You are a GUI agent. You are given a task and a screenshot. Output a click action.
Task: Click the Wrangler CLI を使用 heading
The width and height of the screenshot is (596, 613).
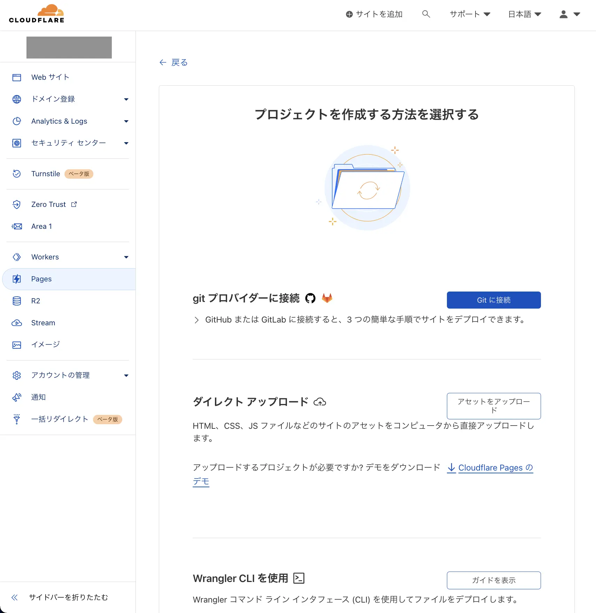point(240,579)
